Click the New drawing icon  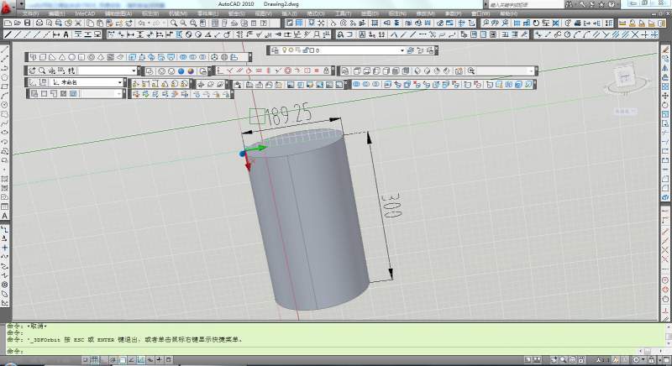[8, 24]
